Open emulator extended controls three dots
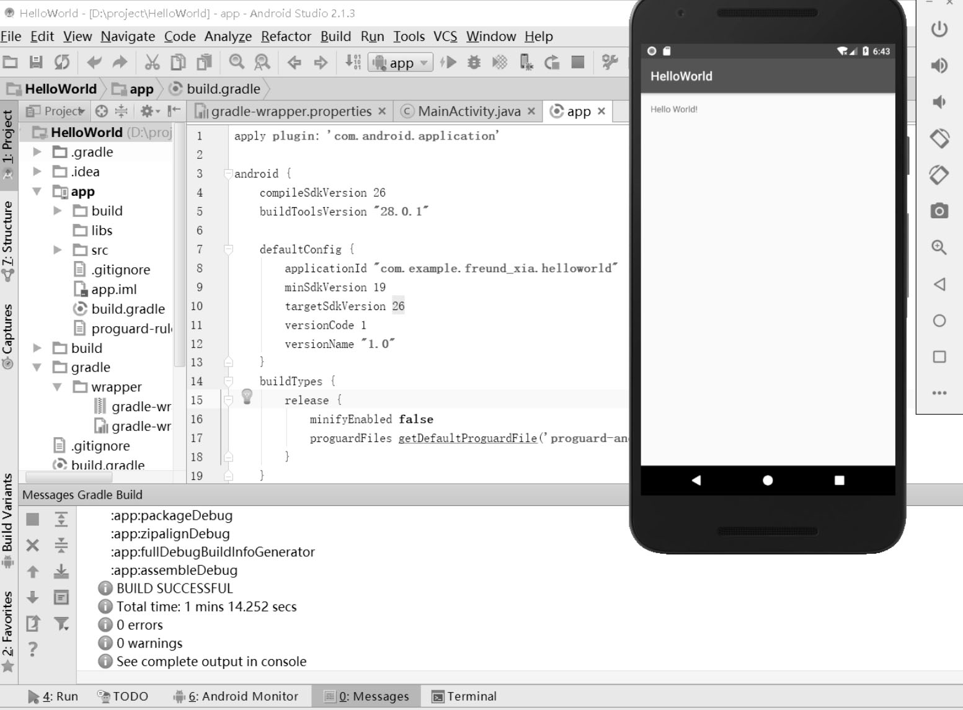Image resolution: width=963 pixels, height=710 pixels. [x=939, y=393]
